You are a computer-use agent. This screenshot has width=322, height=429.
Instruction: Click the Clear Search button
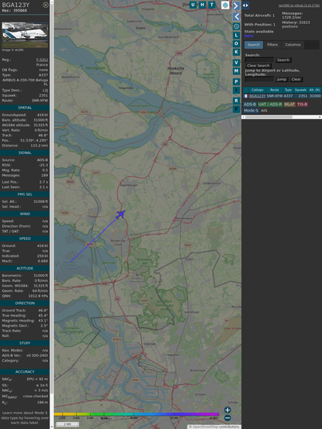pos(258,66)
